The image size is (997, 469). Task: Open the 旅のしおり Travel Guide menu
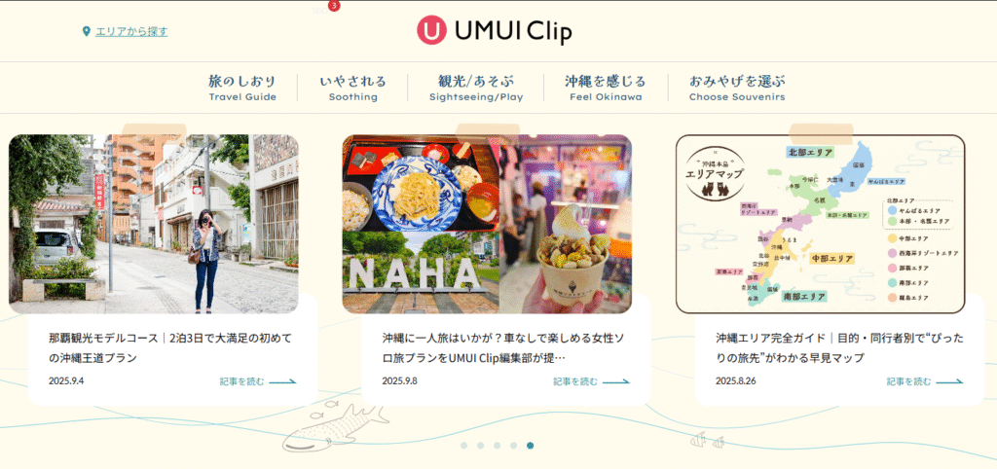(242, 89)
